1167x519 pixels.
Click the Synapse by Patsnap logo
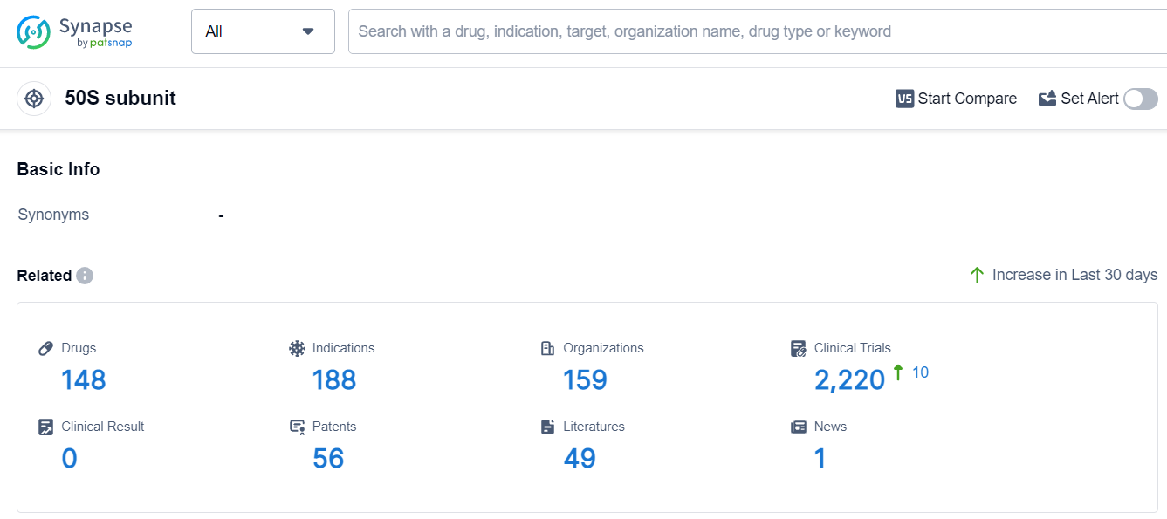tap(74, 31)
